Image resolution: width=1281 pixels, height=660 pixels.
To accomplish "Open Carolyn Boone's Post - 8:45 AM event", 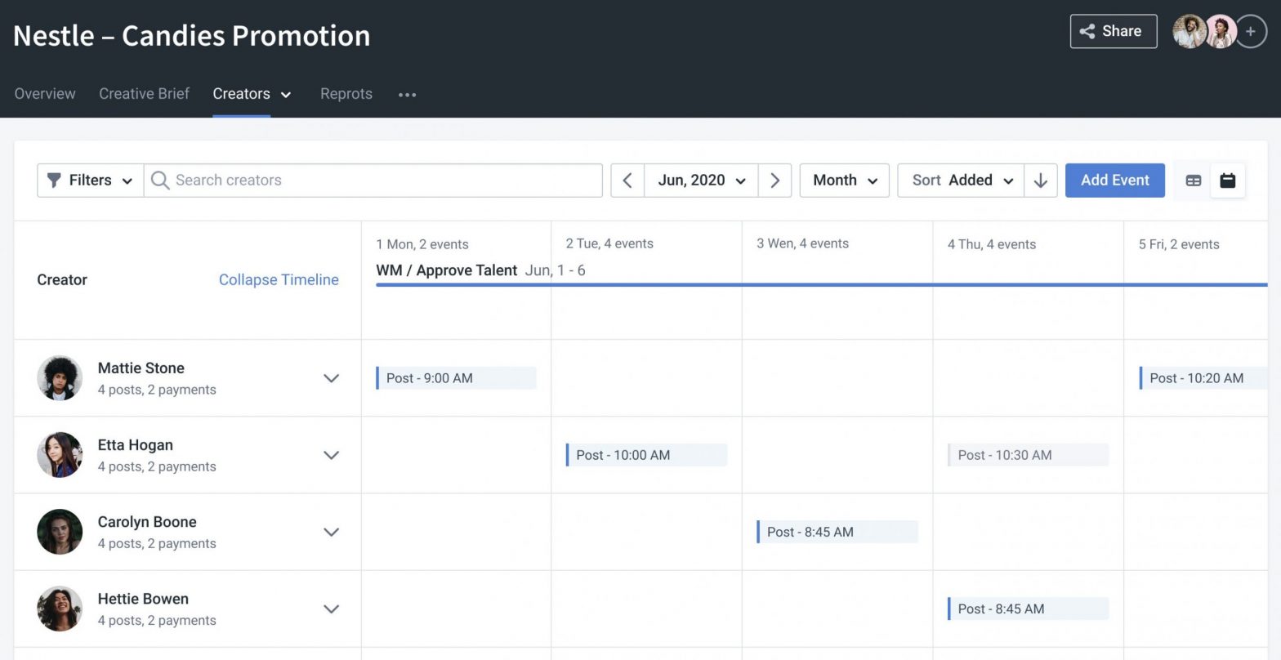I will pyautogui.click(x=837, y=532).
